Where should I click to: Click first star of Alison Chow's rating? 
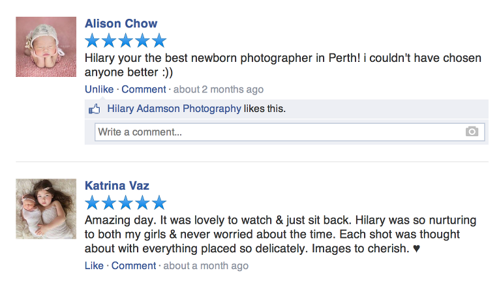coord(92,41)
